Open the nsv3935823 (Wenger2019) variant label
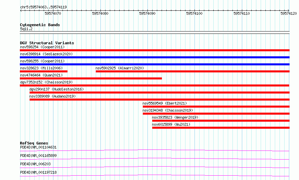Screen dimensions: 299x180 175,117
